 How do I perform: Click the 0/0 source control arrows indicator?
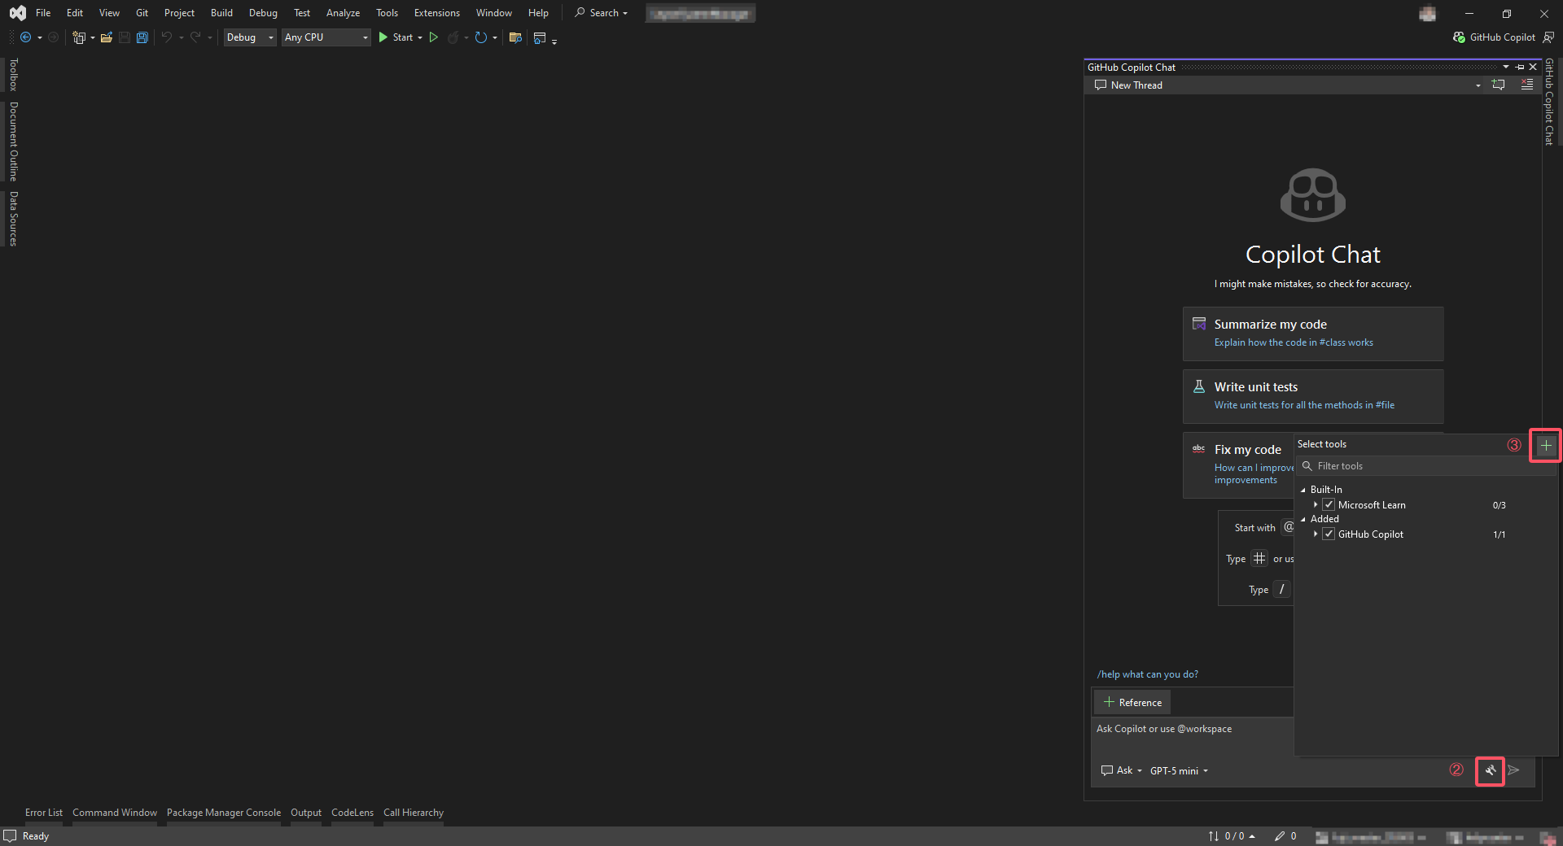[x=1232, y=836]
